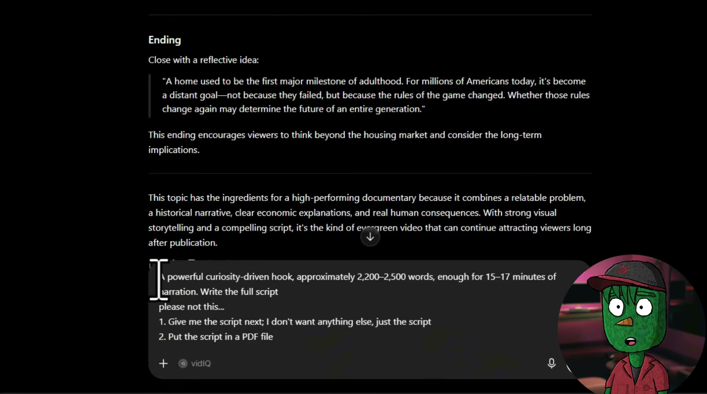Click the 'This ending encourages viewers' paragraph
707x394 pixels.
[x=345, y=142]
